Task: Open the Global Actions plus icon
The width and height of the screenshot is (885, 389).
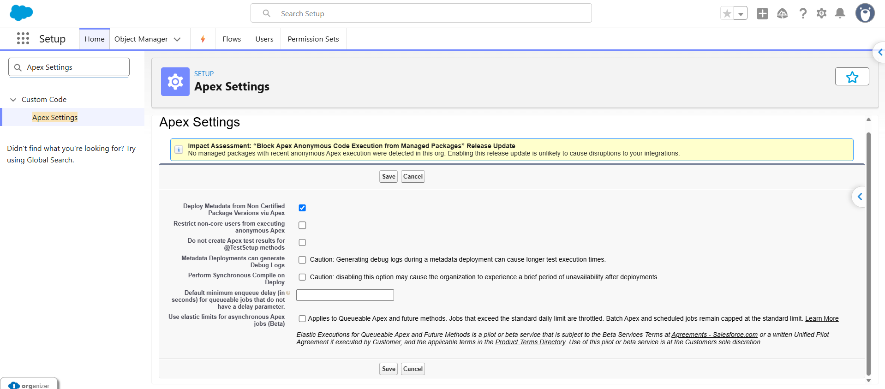Action: [762, 13]
